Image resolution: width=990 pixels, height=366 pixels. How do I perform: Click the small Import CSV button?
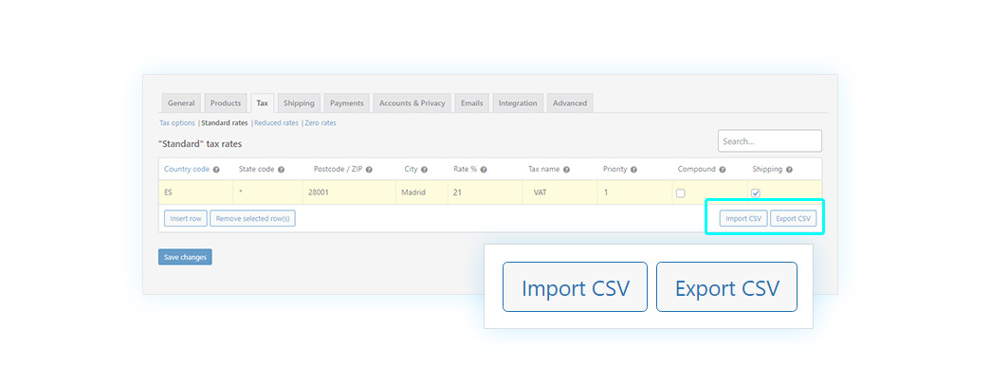743,218
